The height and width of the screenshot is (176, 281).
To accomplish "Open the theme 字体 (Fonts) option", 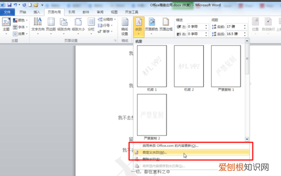I will tap(20, 27).
